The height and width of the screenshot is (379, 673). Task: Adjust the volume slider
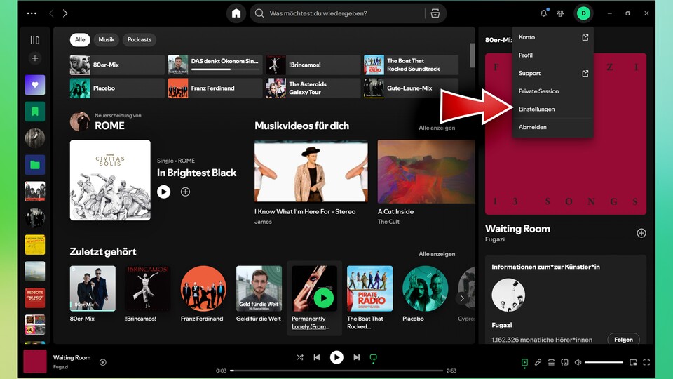tap(604, 362)
